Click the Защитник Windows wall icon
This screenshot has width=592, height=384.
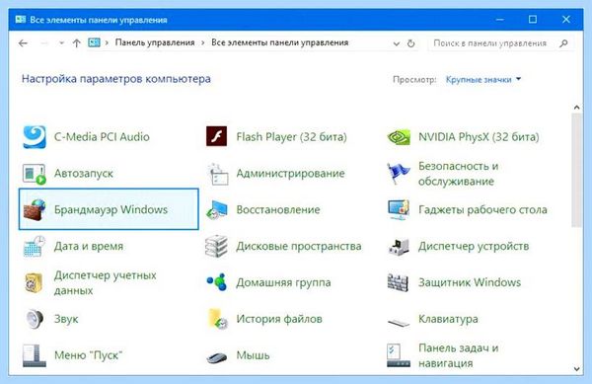pos(398,282)
